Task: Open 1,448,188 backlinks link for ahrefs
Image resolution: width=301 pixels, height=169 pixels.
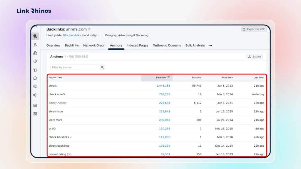Action: [163, 86]
